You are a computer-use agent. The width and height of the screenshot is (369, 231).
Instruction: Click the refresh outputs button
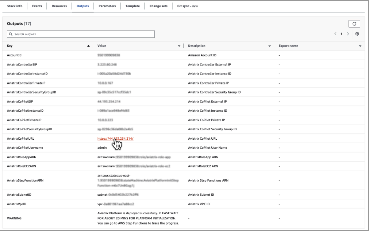353,24
